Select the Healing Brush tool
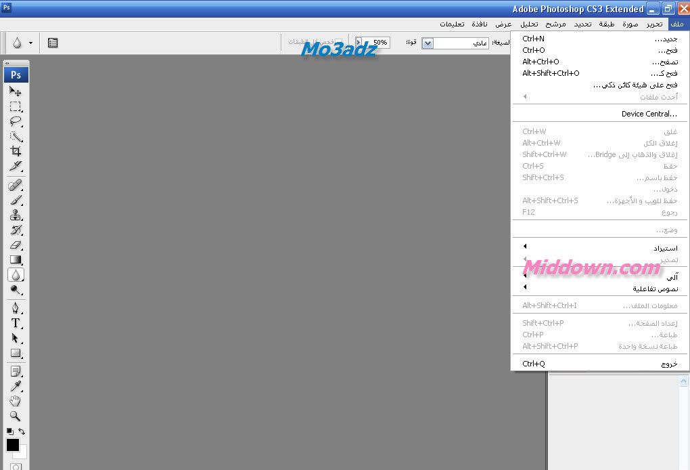 pos(16,185)
